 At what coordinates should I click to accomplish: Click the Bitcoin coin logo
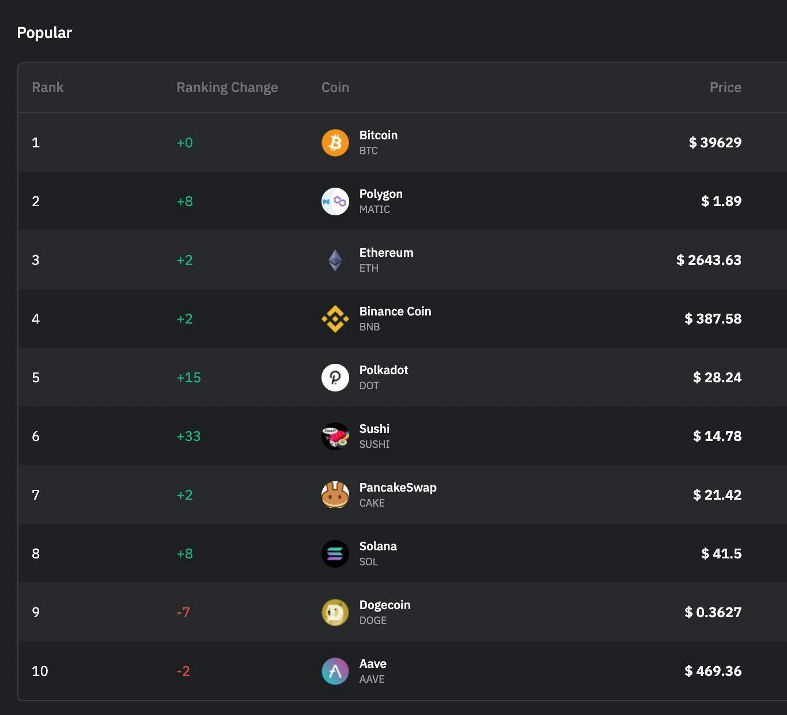coord(335,143)
